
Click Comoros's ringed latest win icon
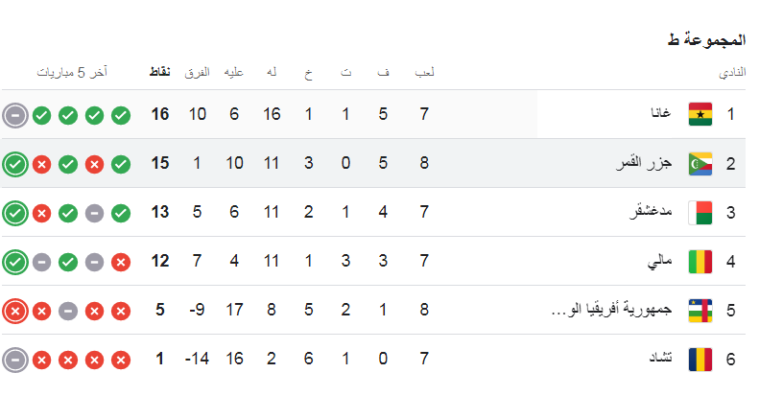click(14, 164)
